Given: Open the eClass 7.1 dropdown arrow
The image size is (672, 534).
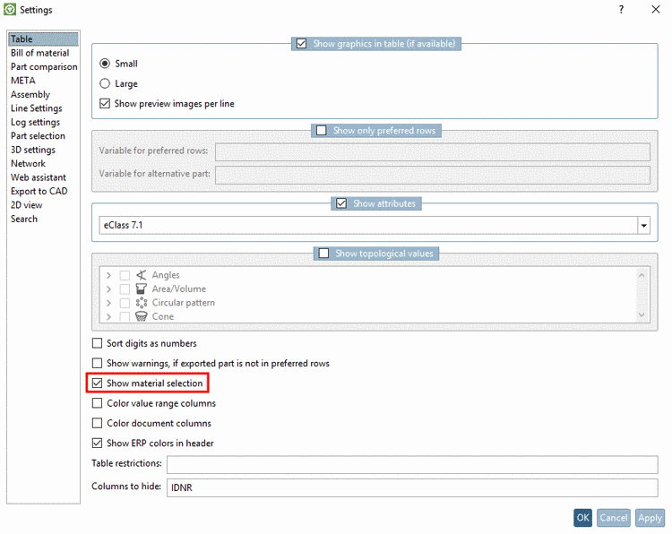Looking at the screenshot, I should click(x=643, y=226).
